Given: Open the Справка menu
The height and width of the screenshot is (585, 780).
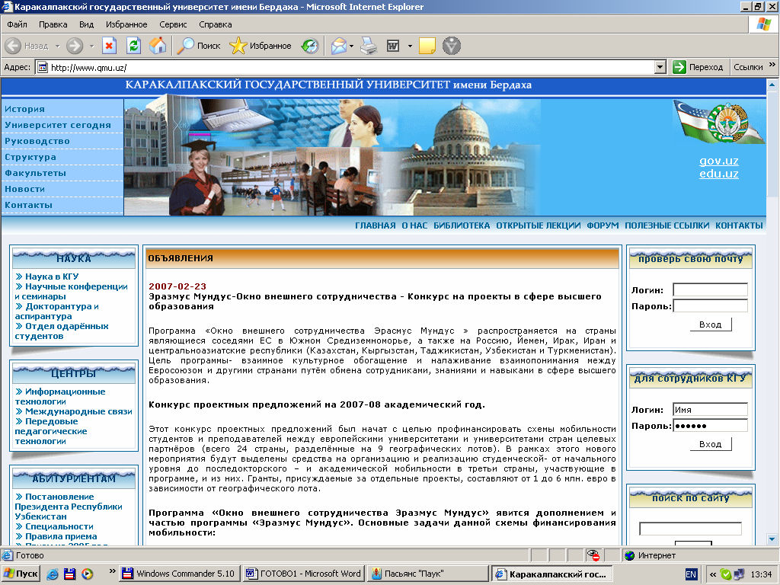Looking at the screenshot, I should point(216,24).
